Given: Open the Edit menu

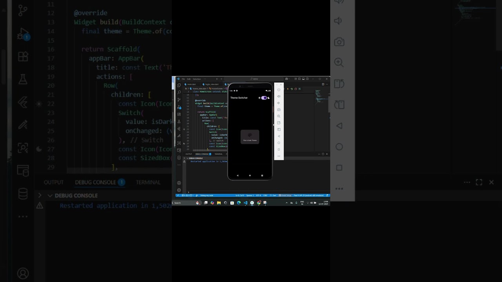Looking at the screenshot, I should click(189, 79).
